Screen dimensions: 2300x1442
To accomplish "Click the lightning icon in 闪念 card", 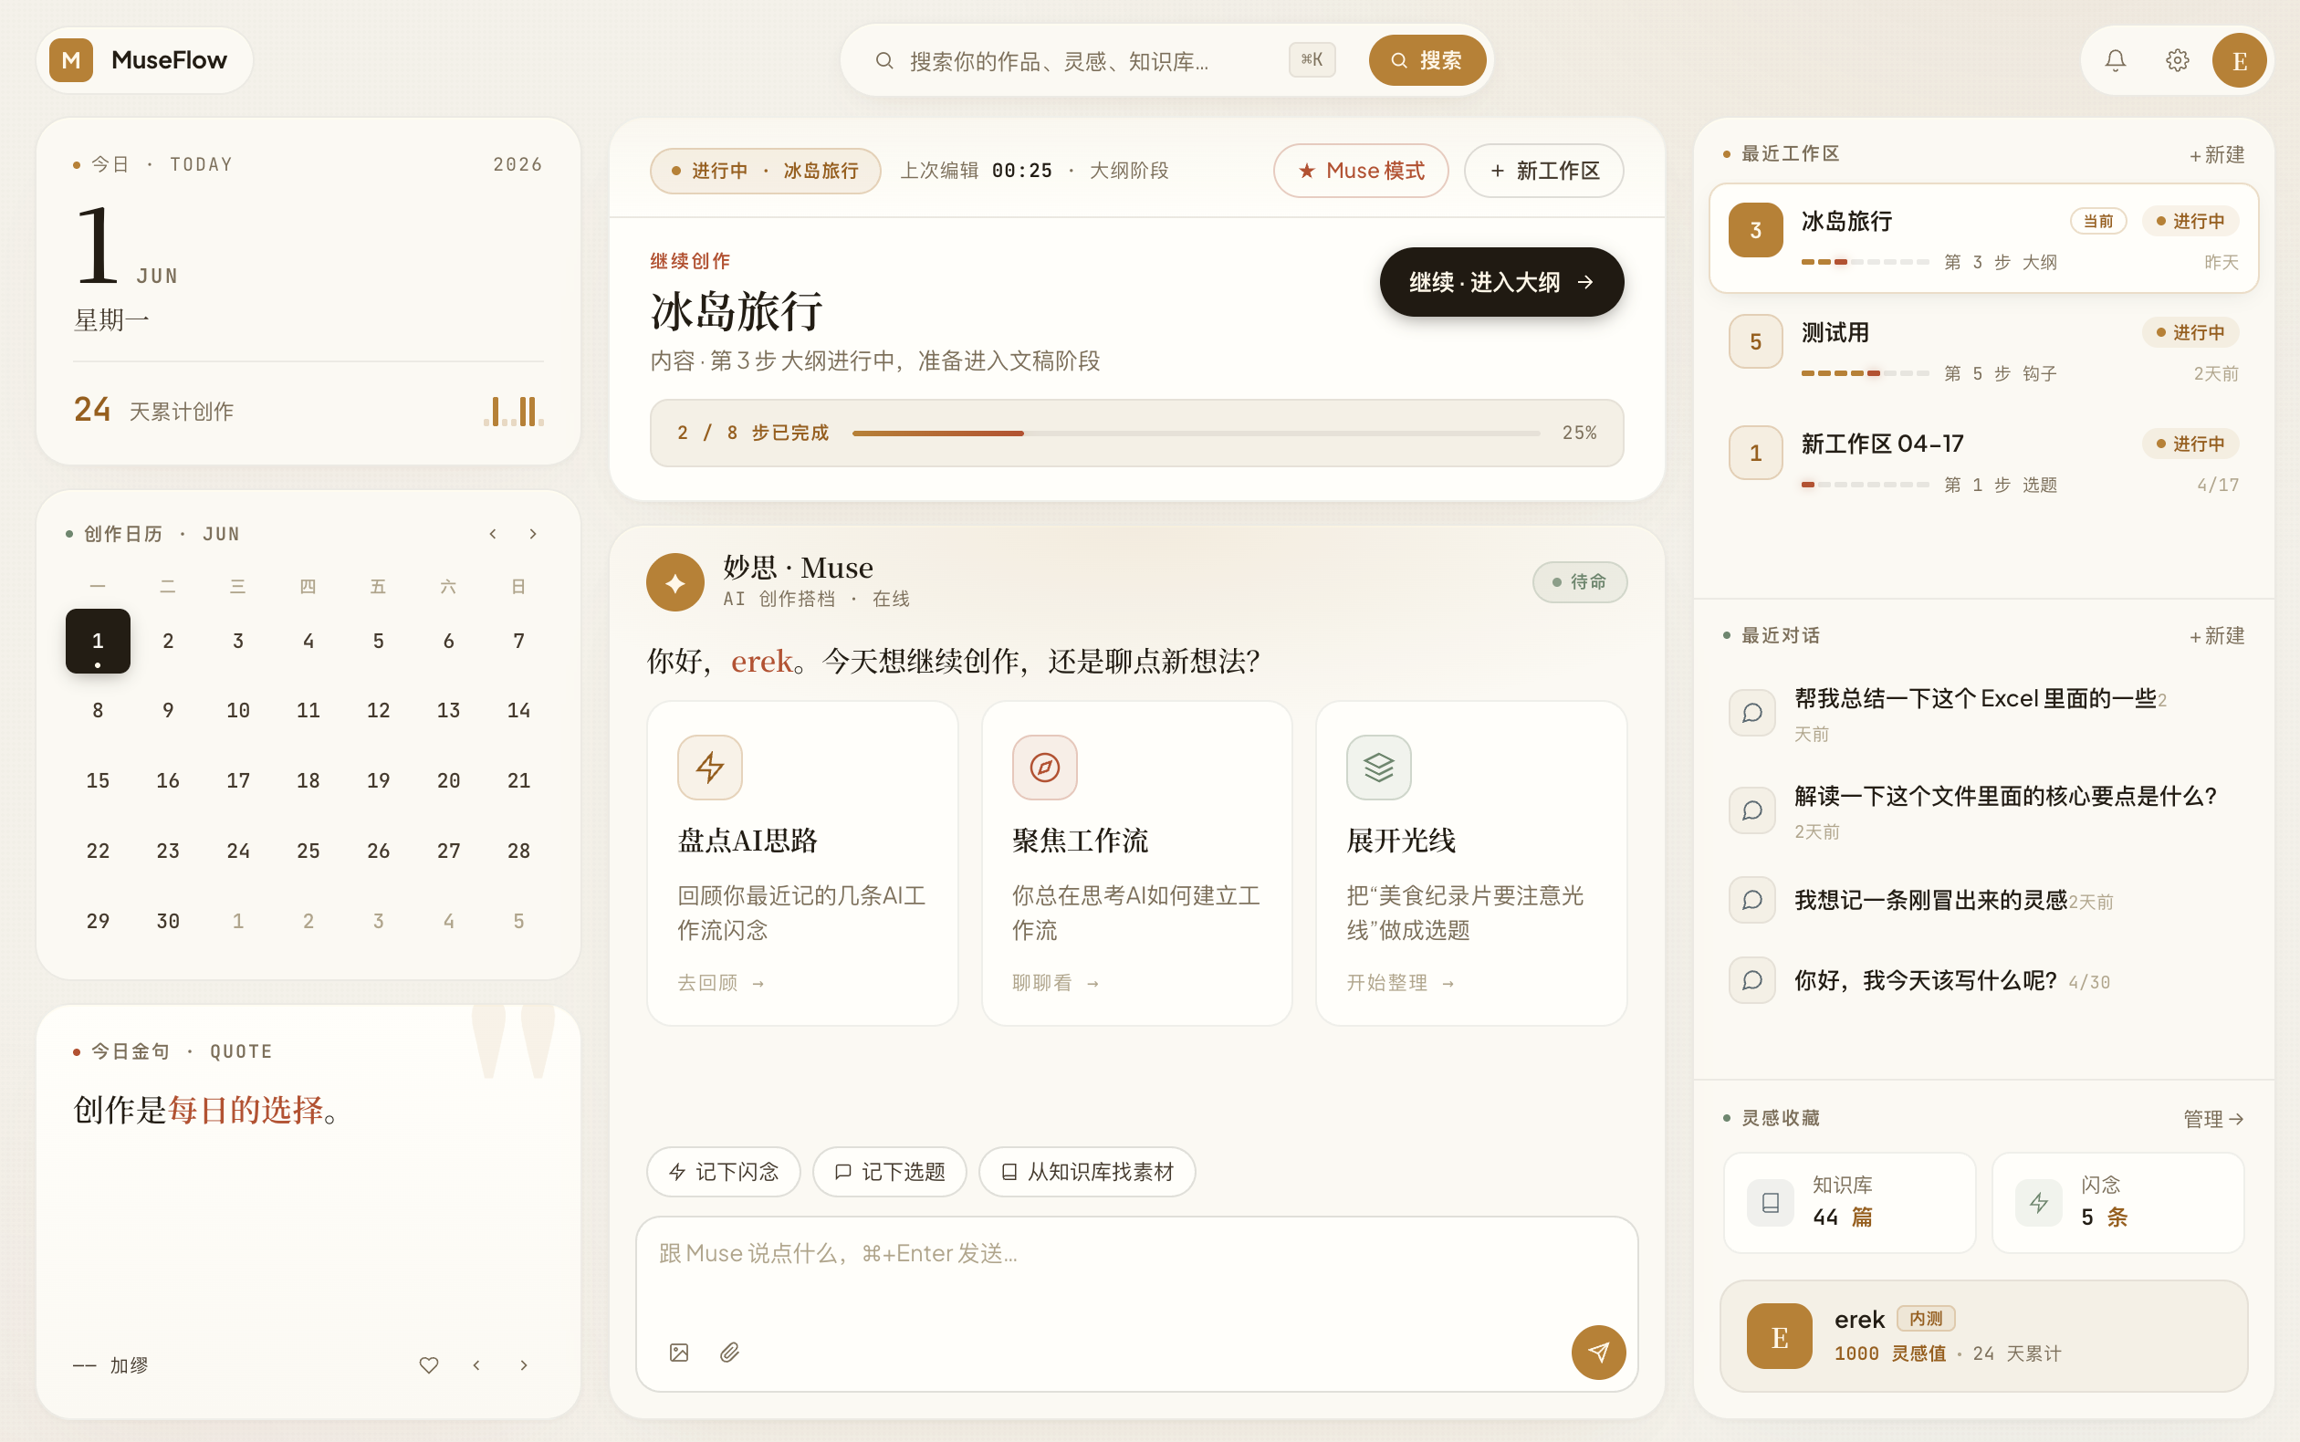I will click(x=2039, y=1203).
